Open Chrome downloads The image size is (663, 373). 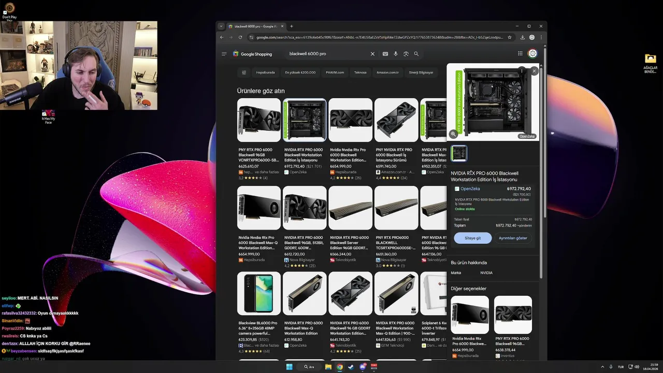point(523,37)
